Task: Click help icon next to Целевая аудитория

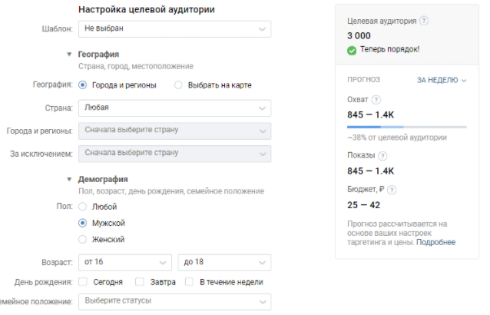Action: 424,22
